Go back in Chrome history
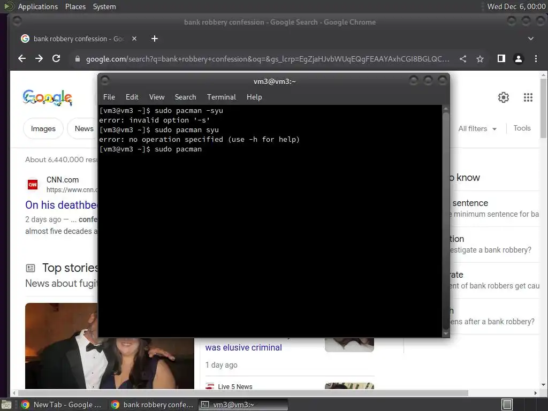The width and height of the screenshot is (548, 411). point(21,59)
